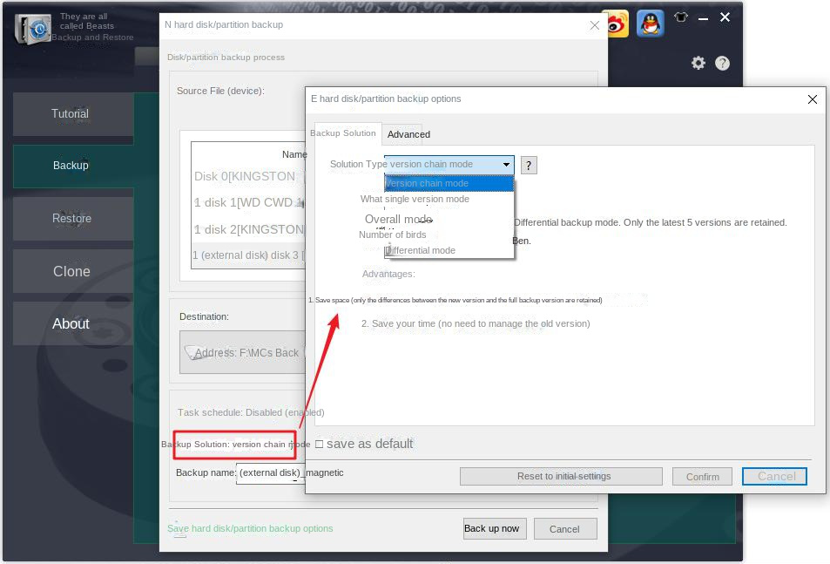Click Reset to initial settings
This screenshot has width=830, height=564.
561,475
